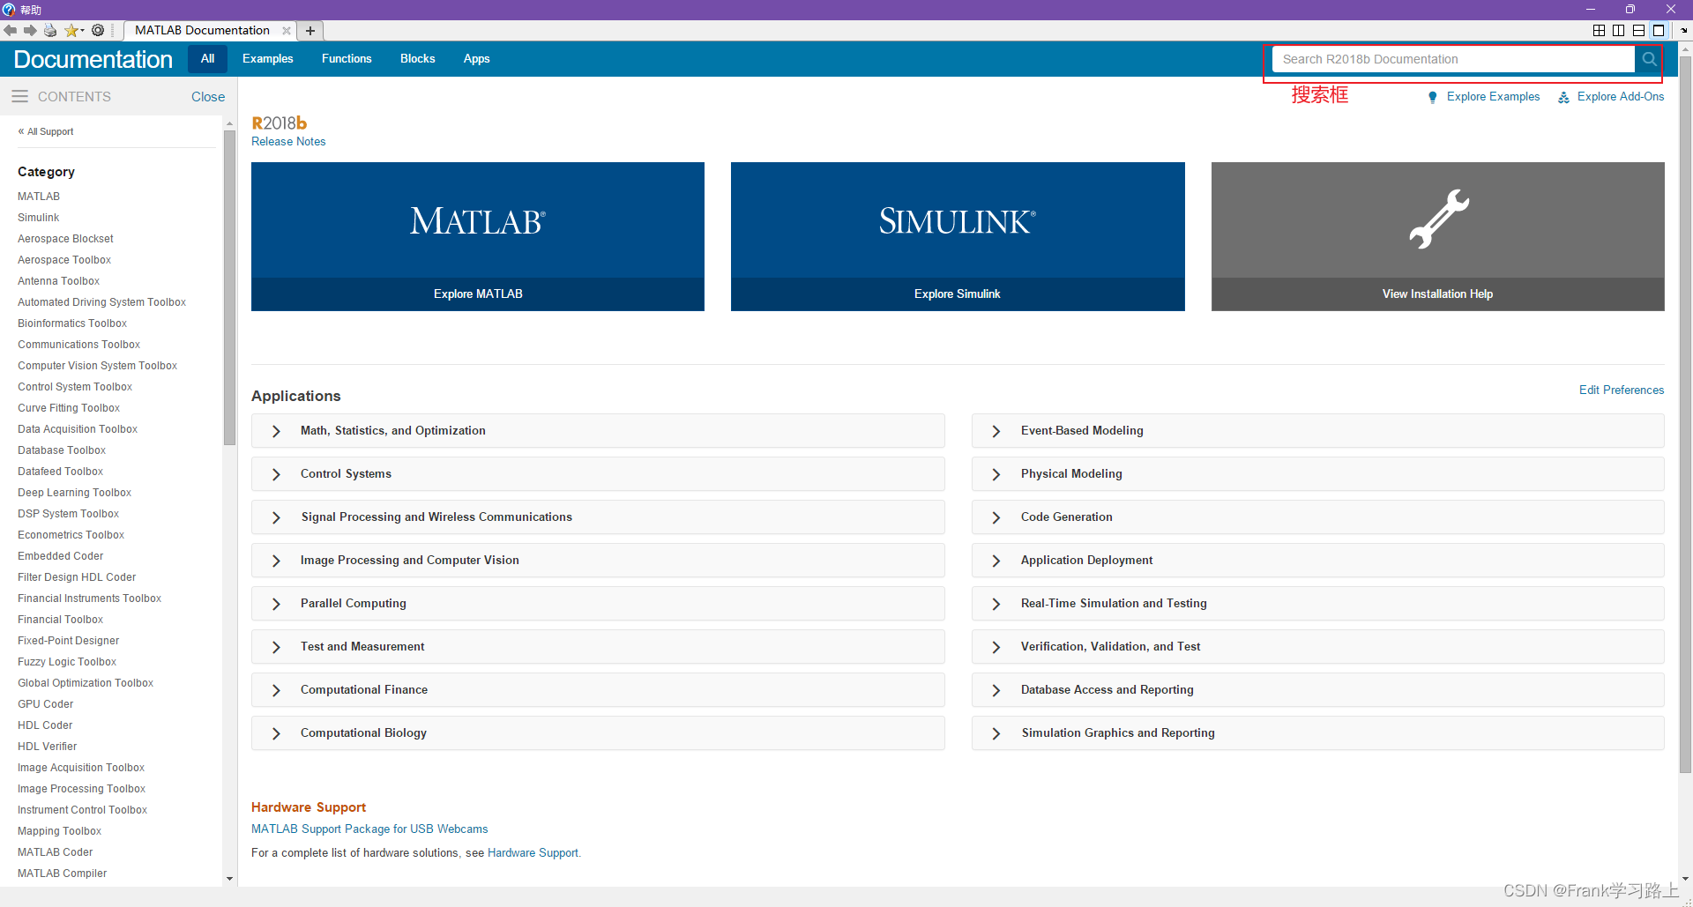Viewport: 1693px width, 907px height.
Task: Select the All filter tab
Action: (207, 59)
